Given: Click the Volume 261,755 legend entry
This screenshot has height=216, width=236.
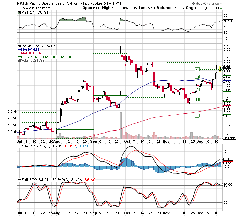Looking at the screenshot, I should pos(31,61).
